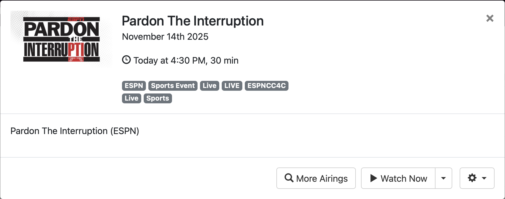Viewport: 505px width, 199px height.
Task: Select the Sports Event tag
Action: (173, 86)
